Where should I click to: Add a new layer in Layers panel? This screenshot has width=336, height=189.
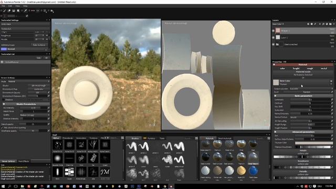click(x=320, y=24)
